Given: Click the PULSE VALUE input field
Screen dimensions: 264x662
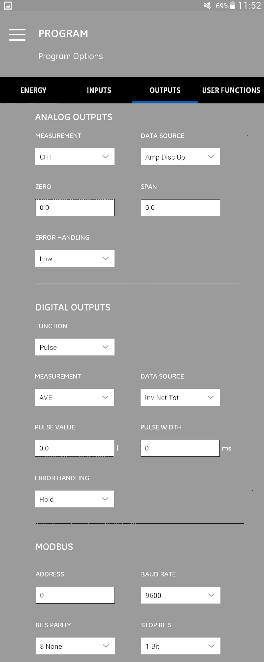Looking at the screenshot, I should (x=75, y=448).
